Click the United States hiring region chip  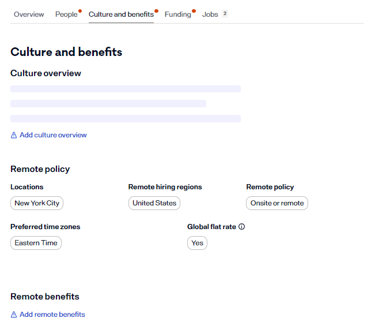coord(154,203)
